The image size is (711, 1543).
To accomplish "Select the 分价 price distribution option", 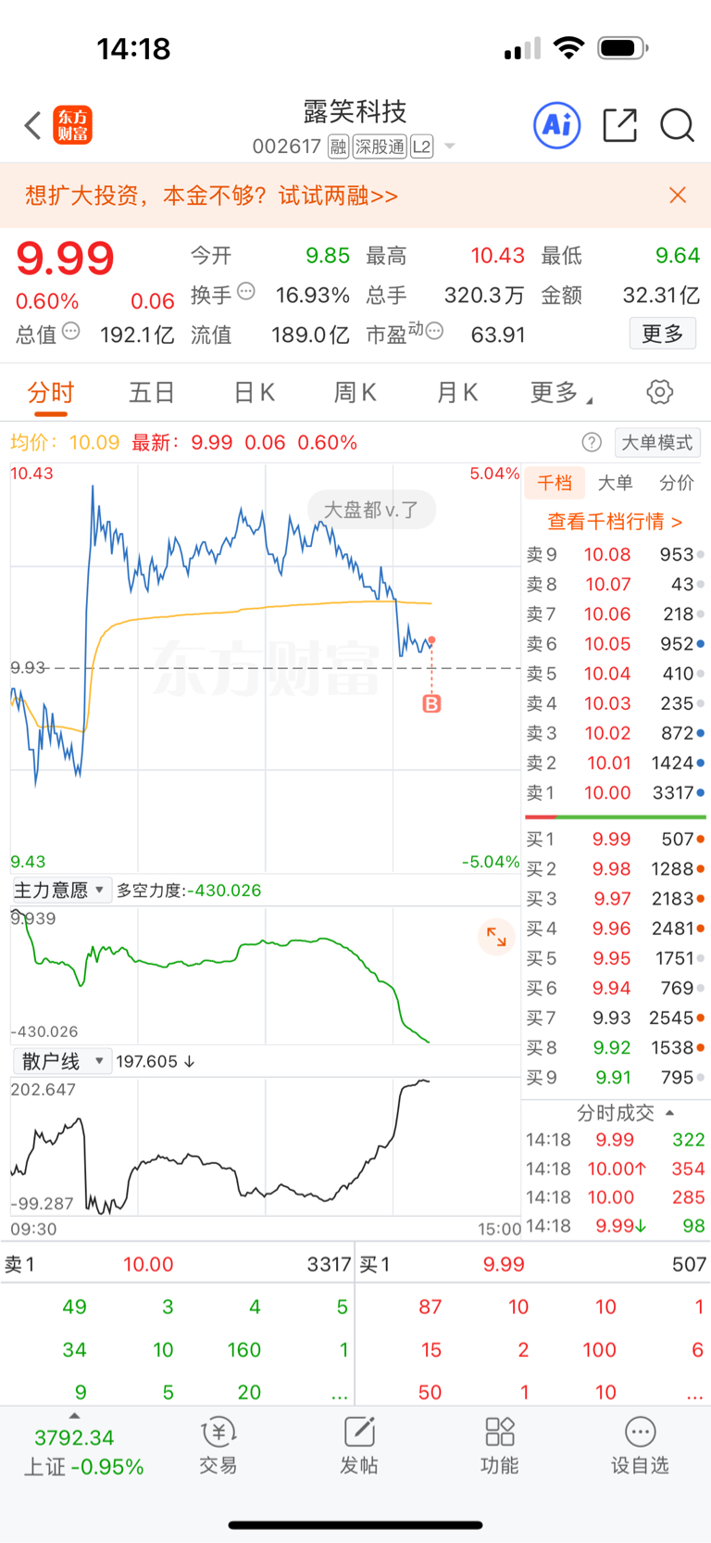I will pyautogui.click(x=676, y=483).
